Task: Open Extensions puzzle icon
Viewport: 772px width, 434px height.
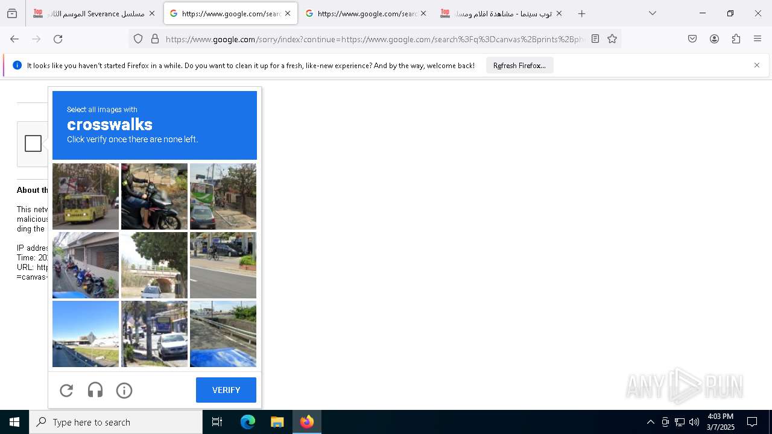Action: [x=736, y=39]
